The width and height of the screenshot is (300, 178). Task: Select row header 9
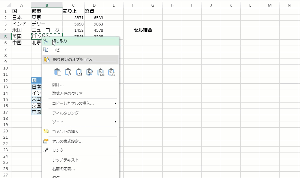click(x=6, y=62)
